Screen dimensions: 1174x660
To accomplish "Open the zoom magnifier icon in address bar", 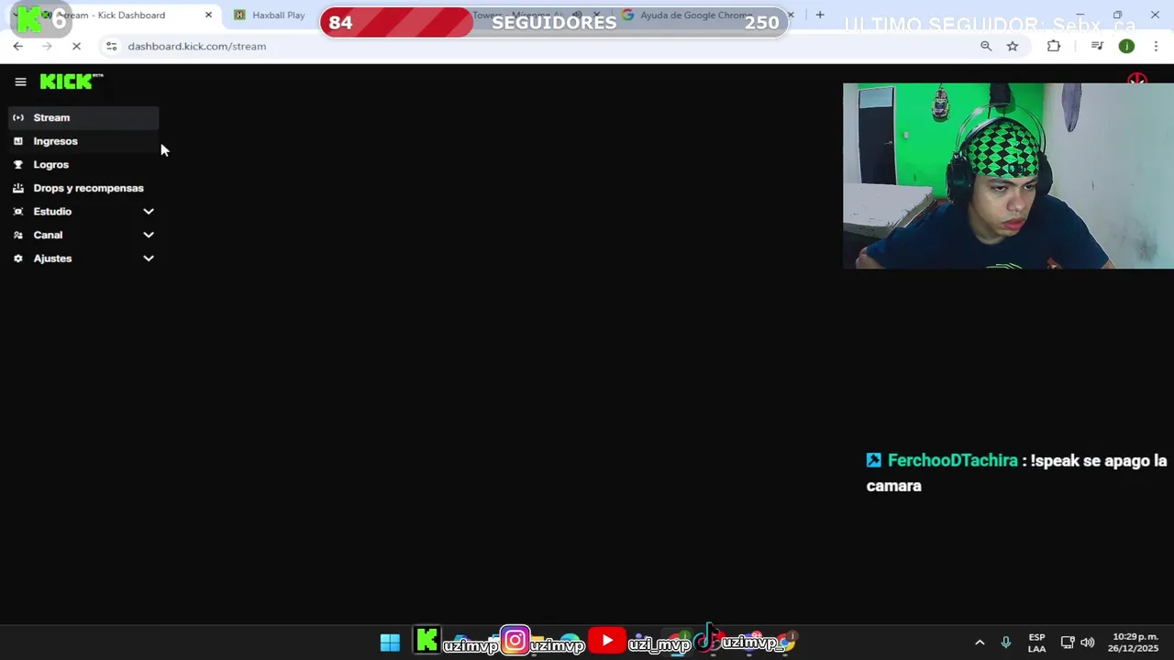I will (x=986, y=46).
